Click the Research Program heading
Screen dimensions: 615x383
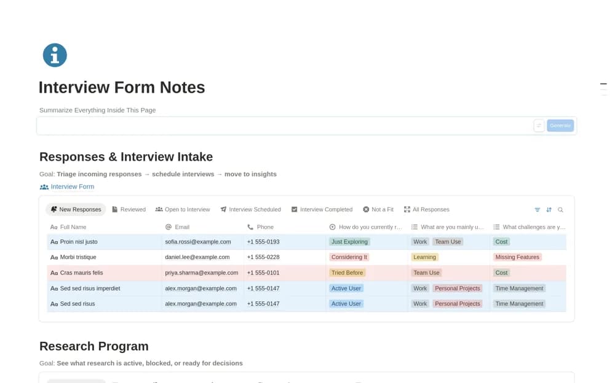pyautogui.click(x=93, y=346)
